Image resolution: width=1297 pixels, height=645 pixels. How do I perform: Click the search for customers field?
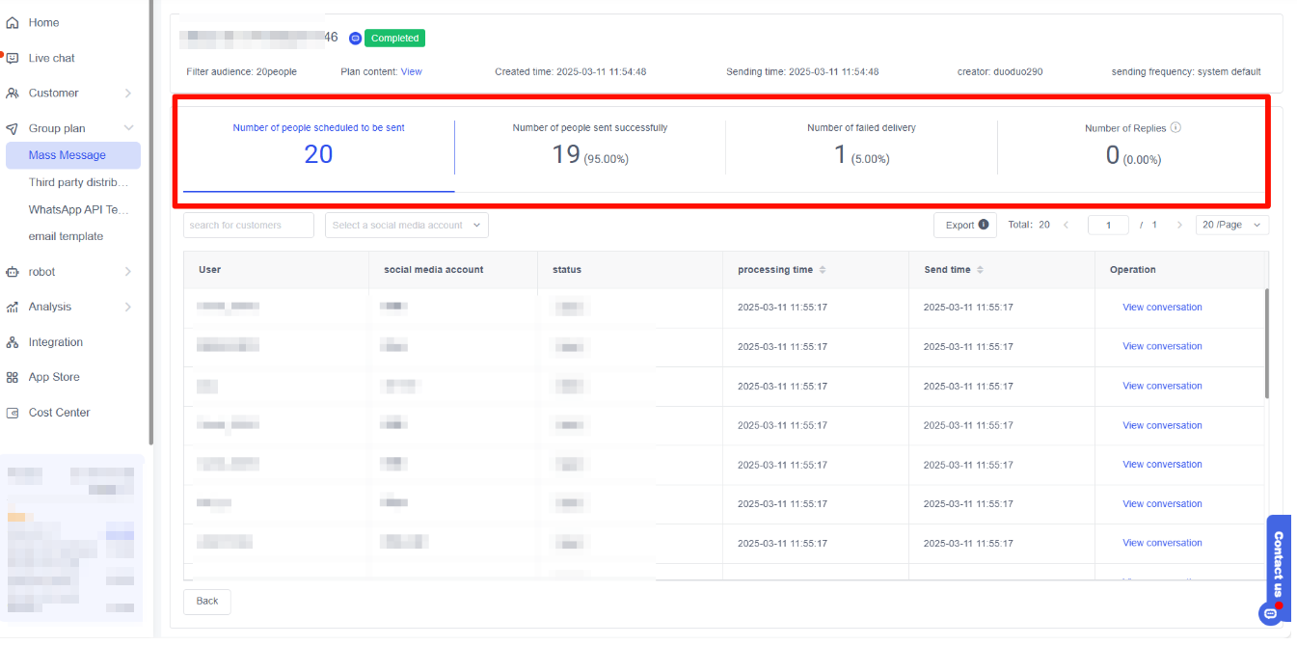[248, 225]
